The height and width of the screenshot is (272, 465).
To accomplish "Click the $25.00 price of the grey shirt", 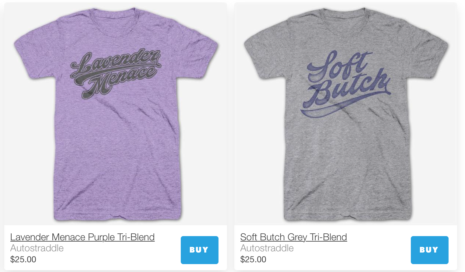I will click(x=253, y=260).
